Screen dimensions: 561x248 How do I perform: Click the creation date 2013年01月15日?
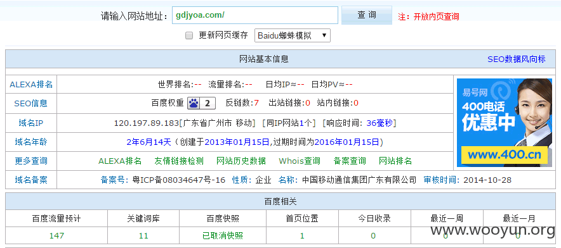coord(237,142)
